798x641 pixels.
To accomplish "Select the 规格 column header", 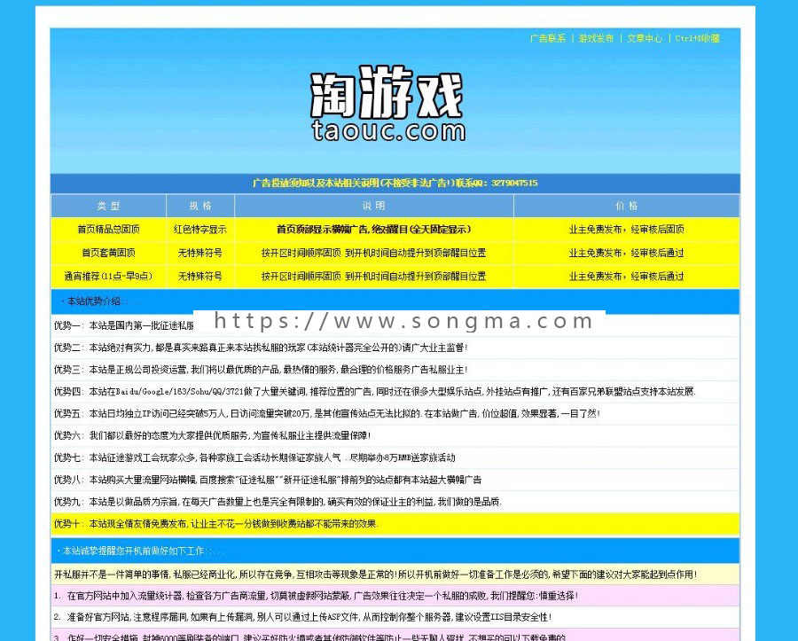I will coord(200,206).
